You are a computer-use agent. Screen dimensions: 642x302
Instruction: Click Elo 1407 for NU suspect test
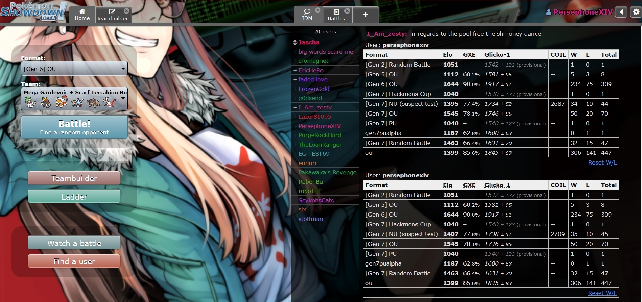pos(451,234)
